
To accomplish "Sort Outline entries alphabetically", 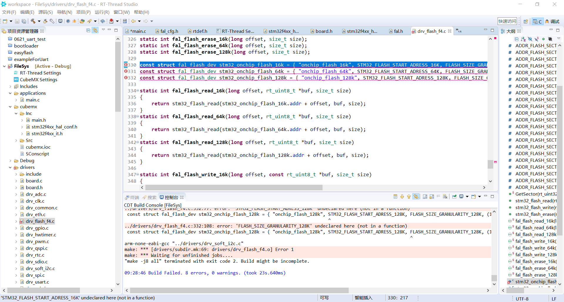I will click(x=523, y=39).
